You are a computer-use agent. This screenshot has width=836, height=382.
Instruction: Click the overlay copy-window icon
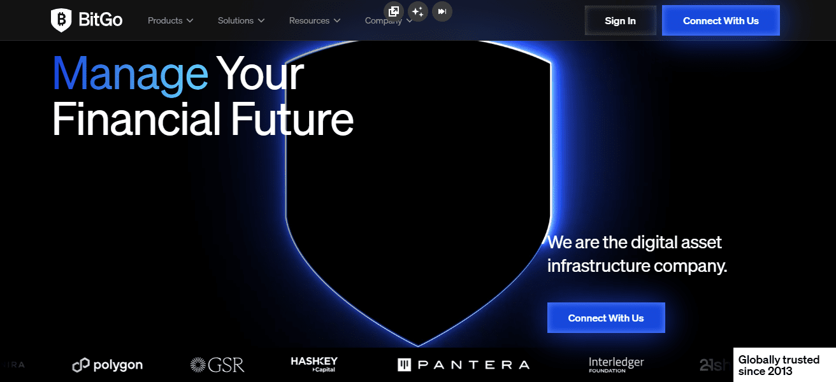(x=394, y=11)
